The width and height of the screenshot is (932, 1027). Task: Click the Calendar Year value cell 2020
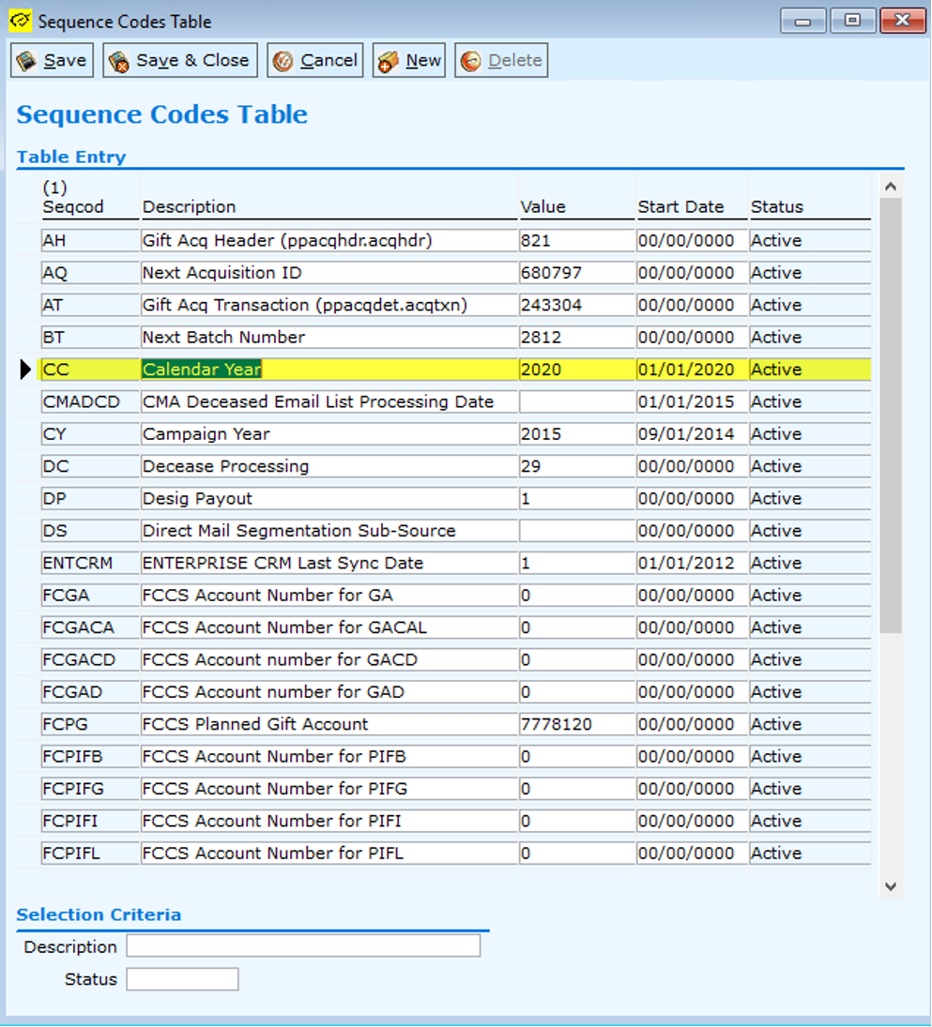pos(577,370)
